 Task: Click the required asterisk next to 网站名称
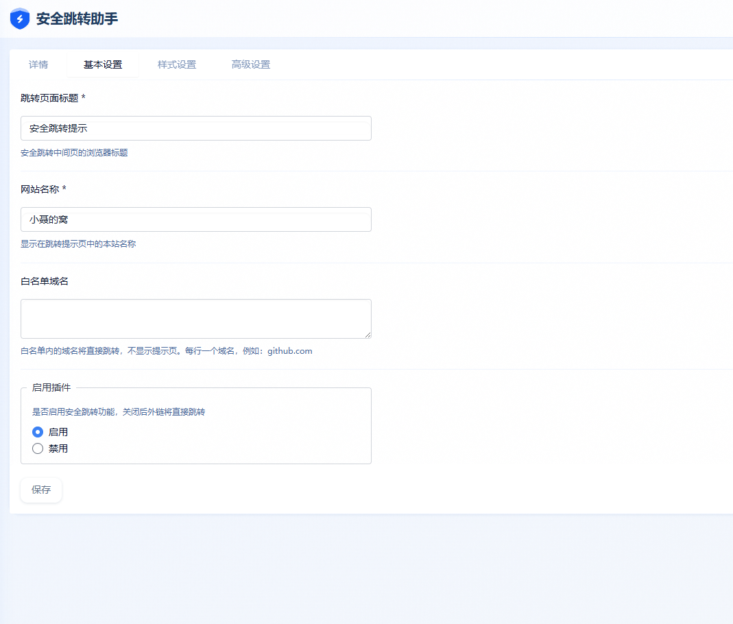63,189
